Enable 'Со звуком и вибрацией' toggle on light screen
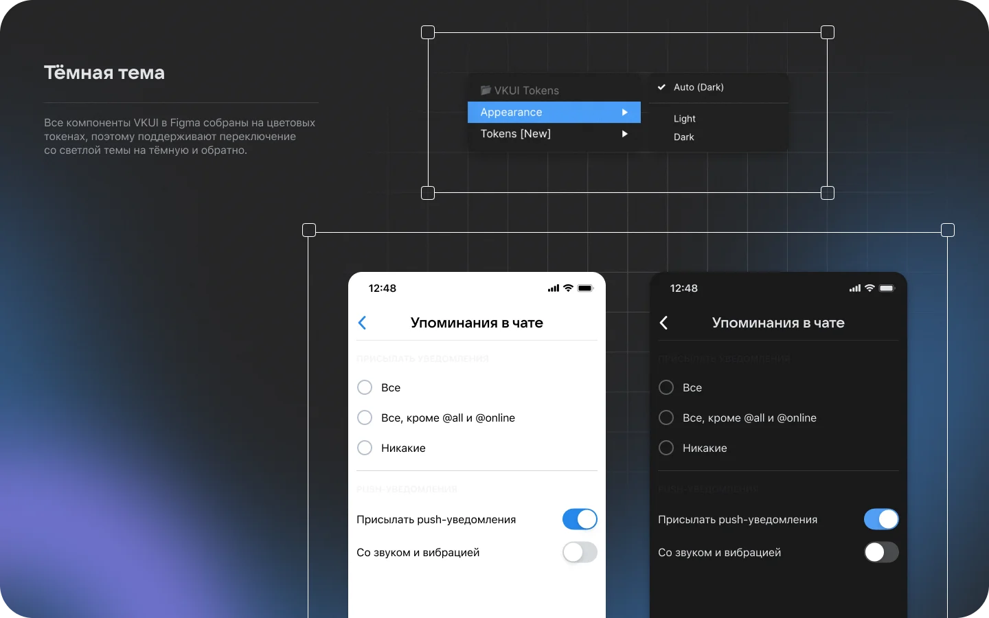Screen dimensions: 989x618 [x=579, y=552]
